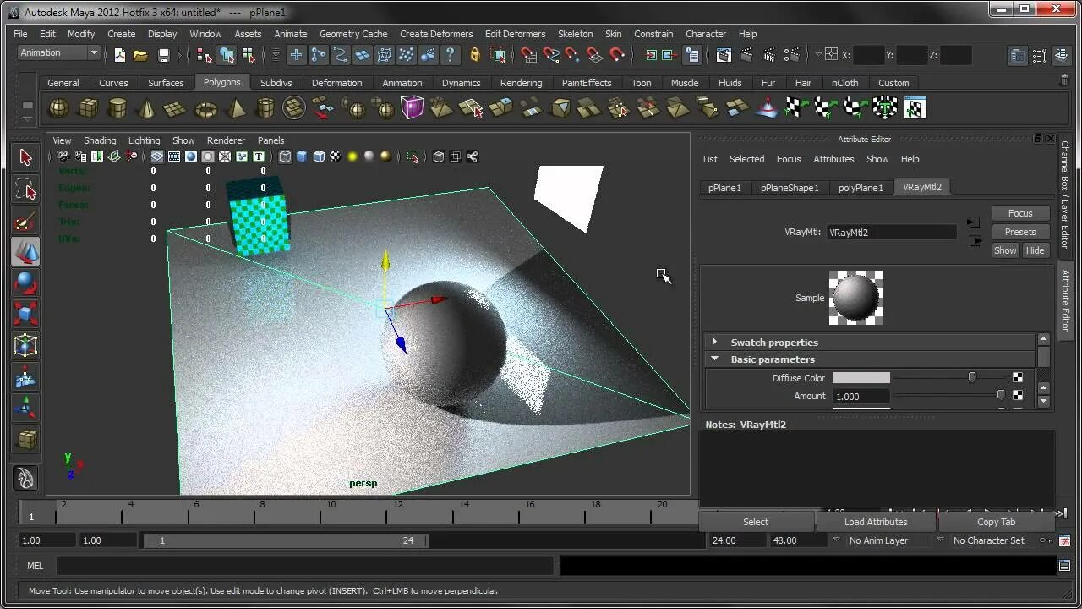Click the Copy Tab button

[x=996, y=522]
